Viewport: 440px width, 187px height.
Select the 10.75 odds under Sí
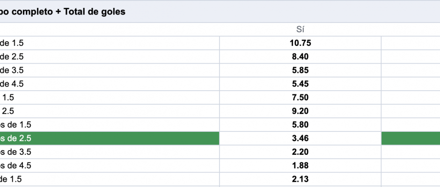(300, 43)
